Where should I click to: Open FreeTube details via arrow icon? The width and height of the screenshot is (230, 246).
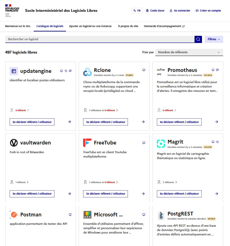point(143,194)
